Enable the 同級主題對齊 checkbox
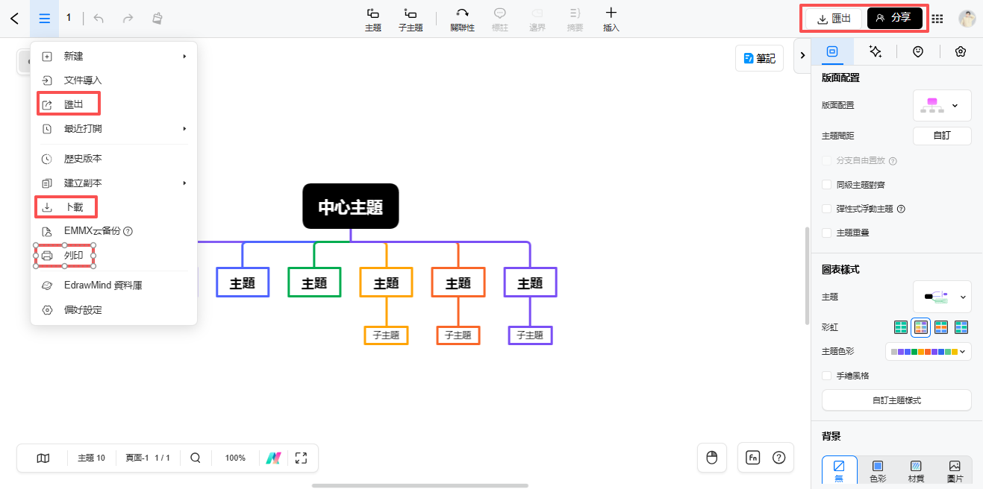 tap(826, 185)
